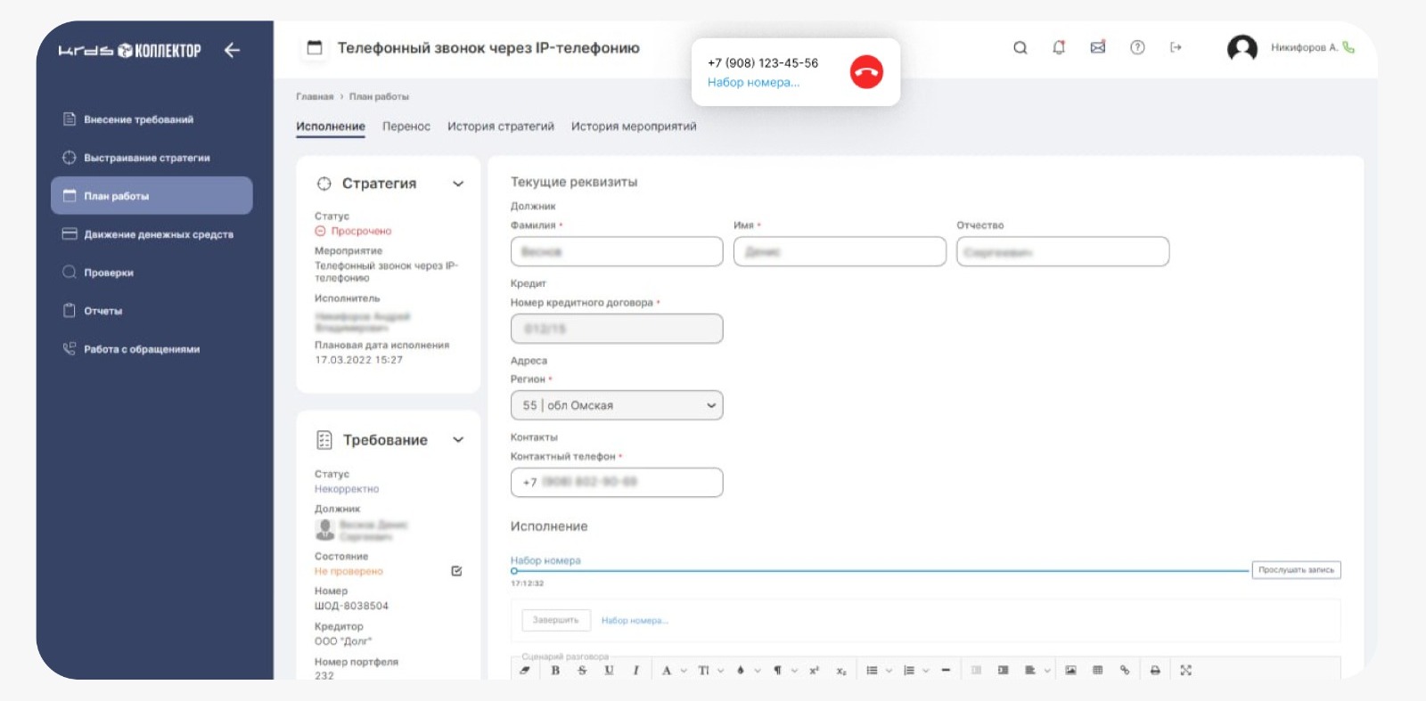Screen dimensions: 1426x701
Task: Collapse sidebar with back arrow
Action: pyautogui.click(x=233, y=51)
